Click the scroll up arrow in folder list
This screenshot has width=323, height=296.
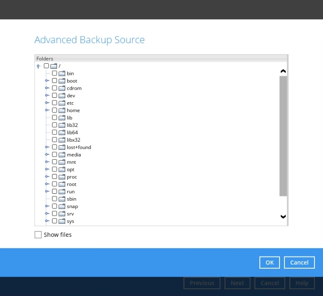tap(283, 71)
